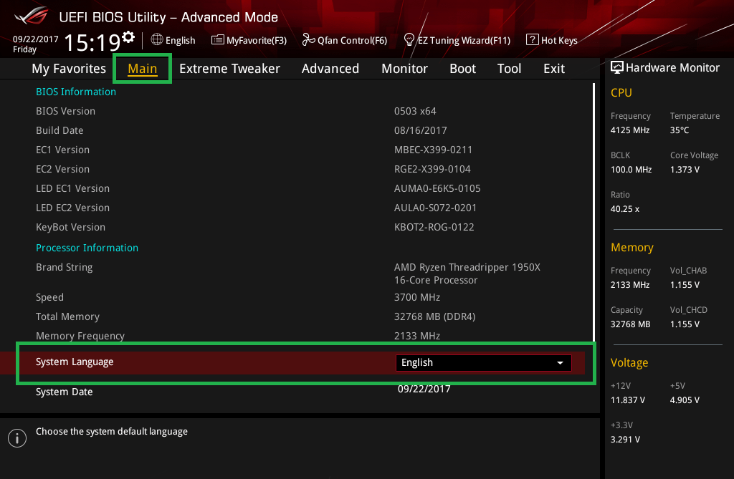Screen dimensions: 734x479
Task: Click Memory Frequency value 2133 MHz in main list
Action: point(417,336)
